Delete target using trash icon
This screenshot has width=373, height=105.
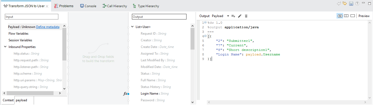pyautogui.click(x=246, y=16)
